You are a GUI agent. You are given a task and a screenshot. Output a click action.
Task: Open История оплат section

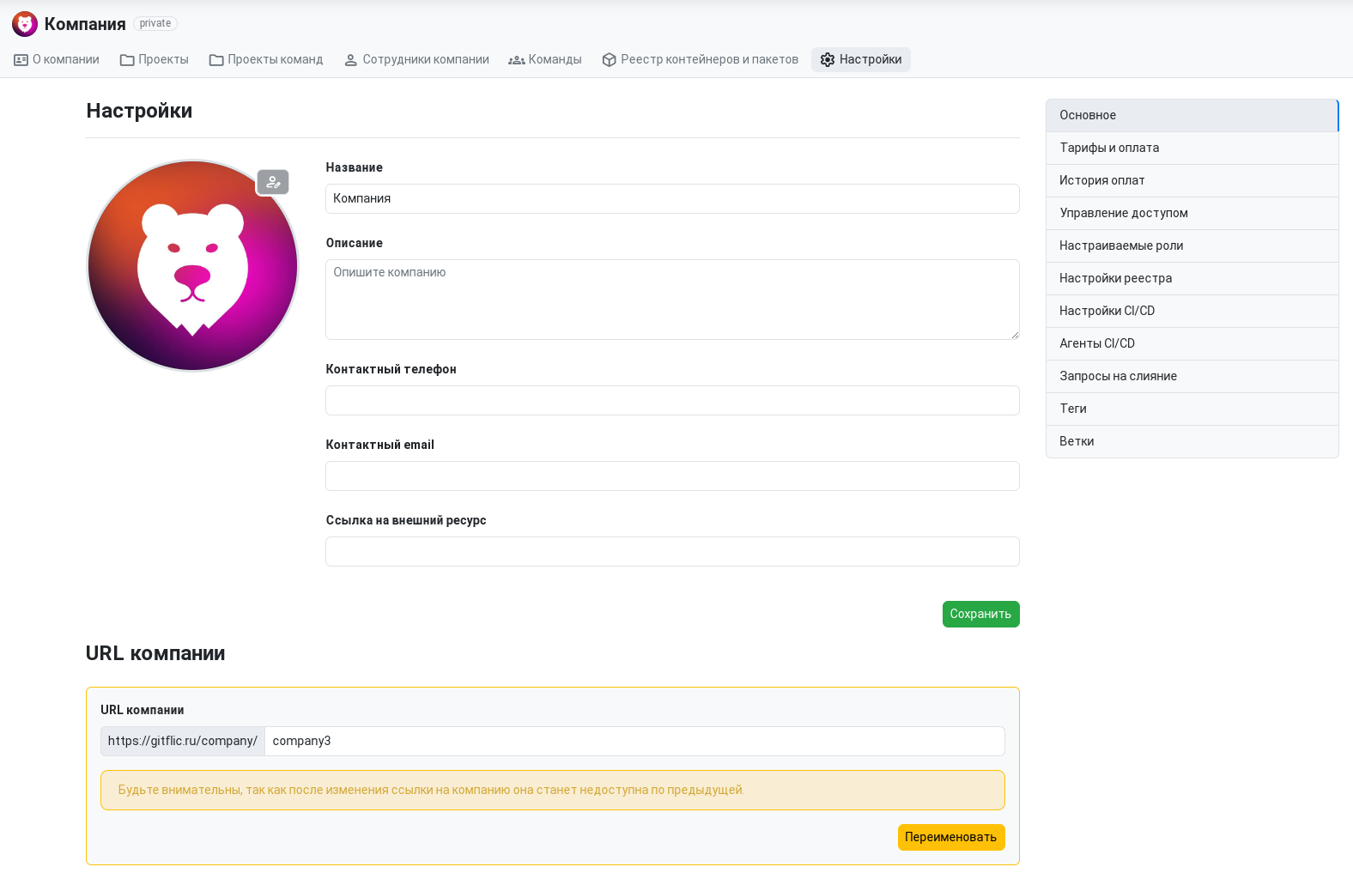1192,181
